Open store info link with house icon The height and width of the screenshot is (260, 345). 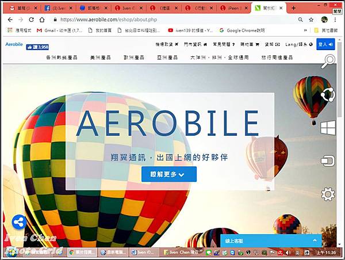tap(195, 44)
